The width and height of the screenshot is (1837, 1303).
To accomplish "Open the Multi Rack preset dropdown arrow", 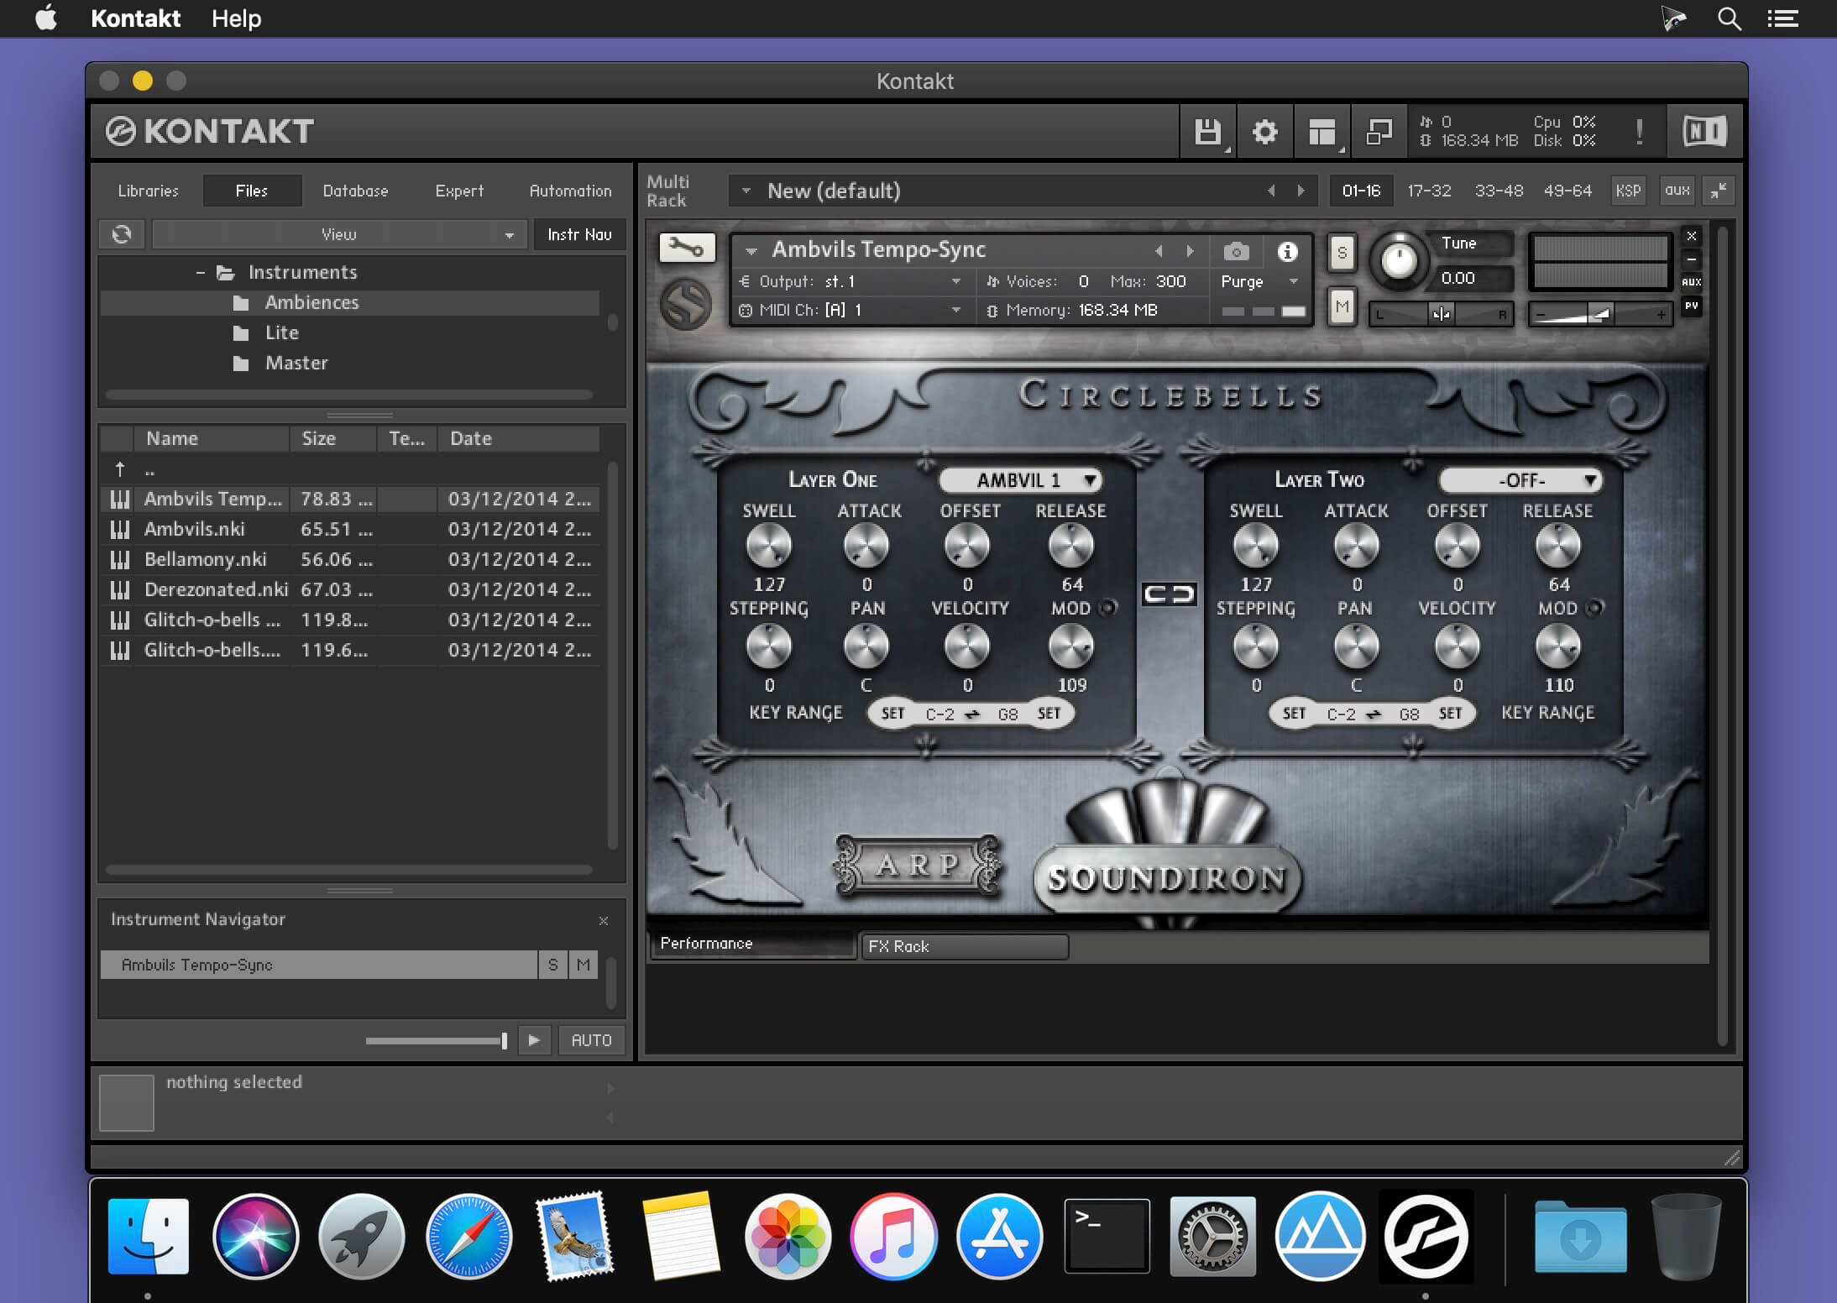I will (746, 191).
